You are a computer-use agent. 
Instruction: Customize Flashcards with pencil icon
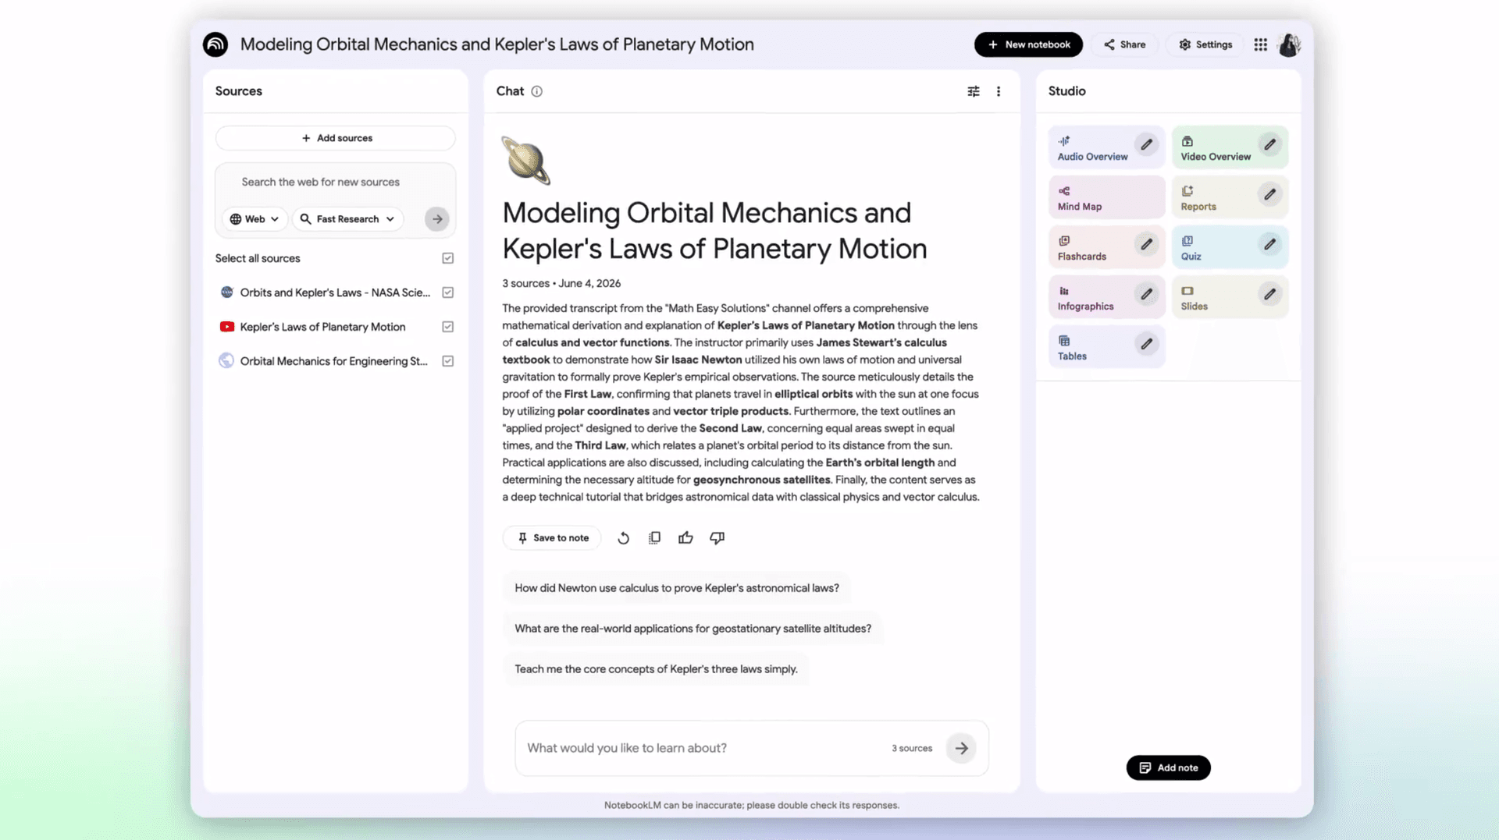click(x=1146, y=244)
